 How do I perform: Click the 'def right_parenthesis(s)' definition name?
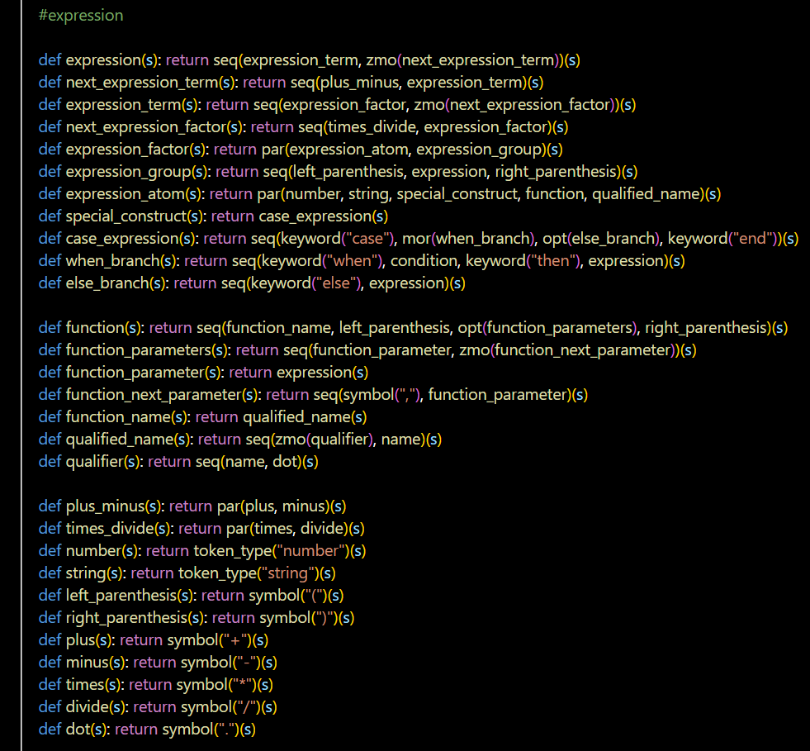click(126, 616)
